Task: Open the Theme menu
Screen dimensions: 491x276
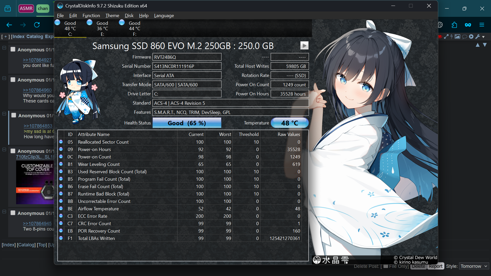Action: pos(112,16)
